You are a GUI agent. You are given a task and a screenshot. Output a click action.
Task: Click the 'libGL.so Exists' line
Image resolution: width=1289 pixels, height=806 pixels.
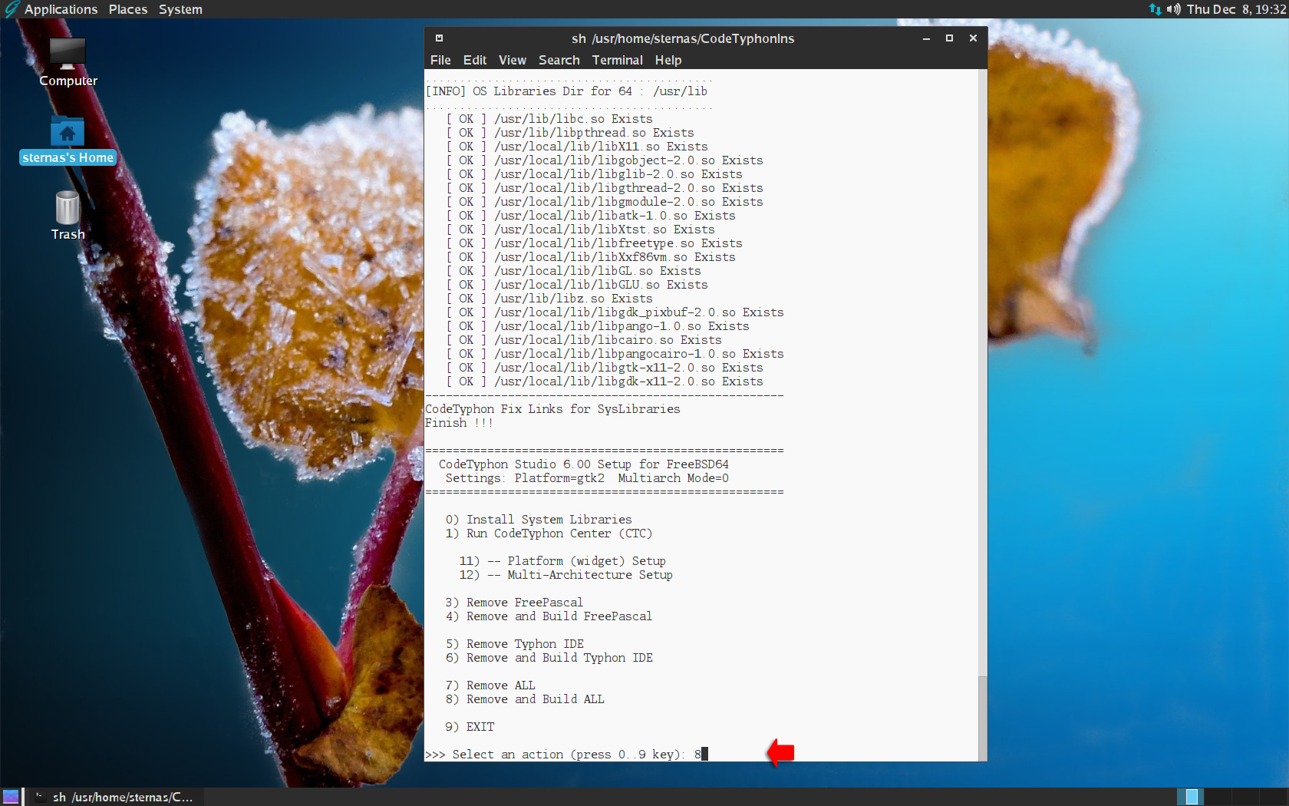click(574, 271)
